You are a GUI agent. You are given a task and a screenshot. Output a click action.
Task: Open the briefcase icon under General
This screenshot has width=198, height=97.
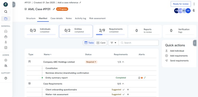(x=6, y=37)
